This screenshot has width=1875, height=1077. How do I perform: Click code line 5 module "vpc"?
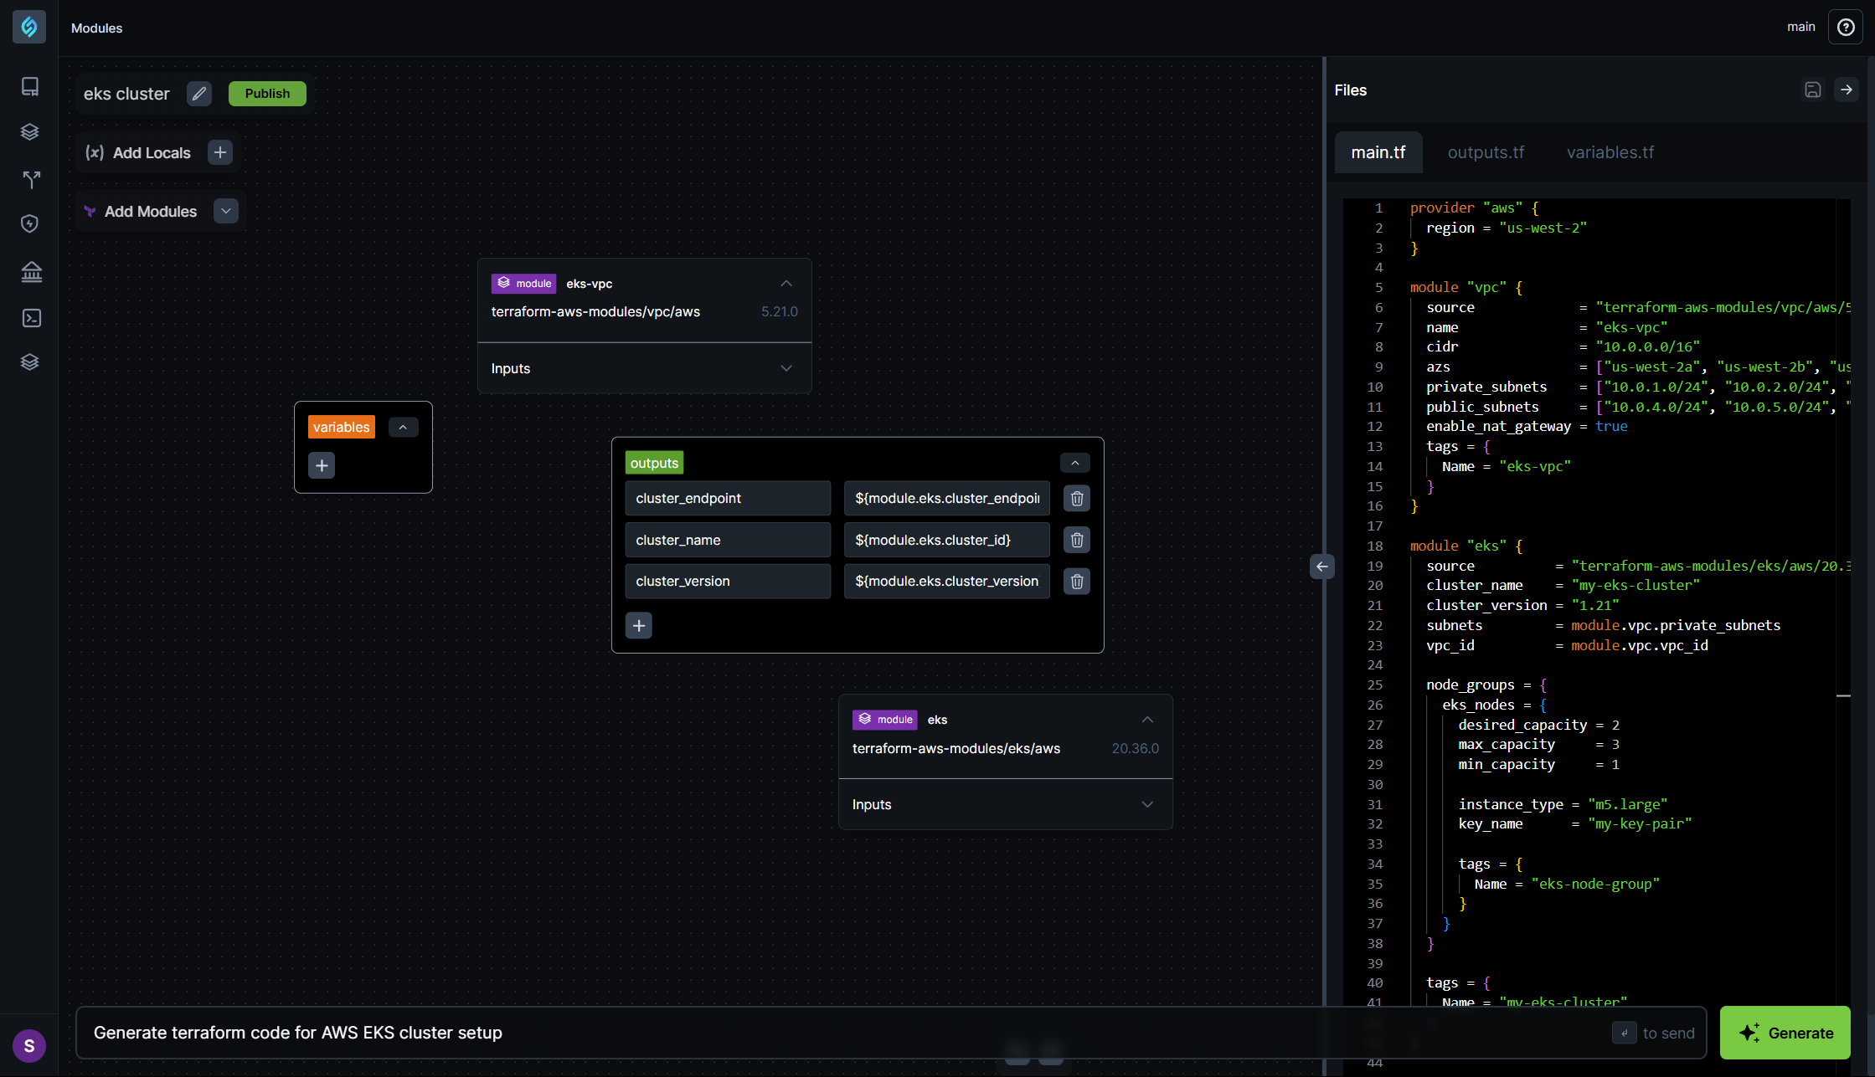coord(1466,287)
